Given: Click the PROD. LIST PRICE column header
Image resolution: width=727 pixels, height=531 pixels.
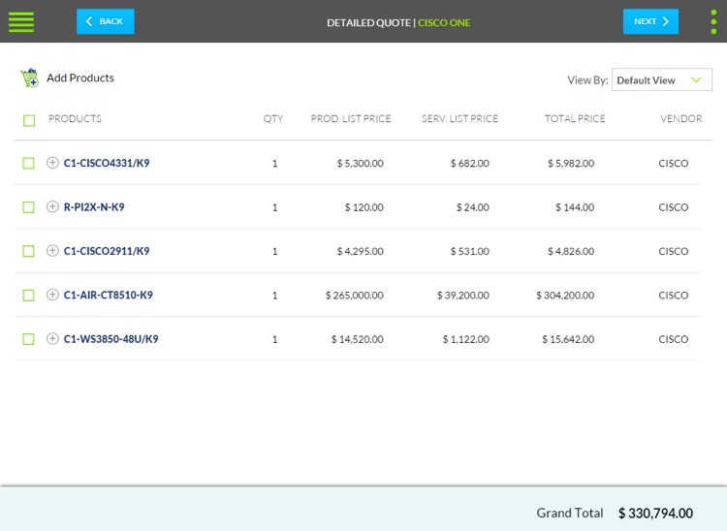Looking at the screenshot, I should click(x=351, y=118).
